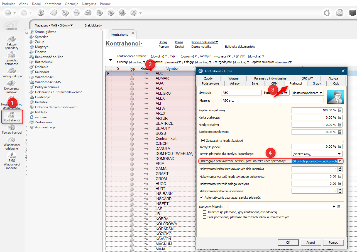The width and height of the screenshot is (357, 252).
Task: Click the OK button
Action: 288,243
